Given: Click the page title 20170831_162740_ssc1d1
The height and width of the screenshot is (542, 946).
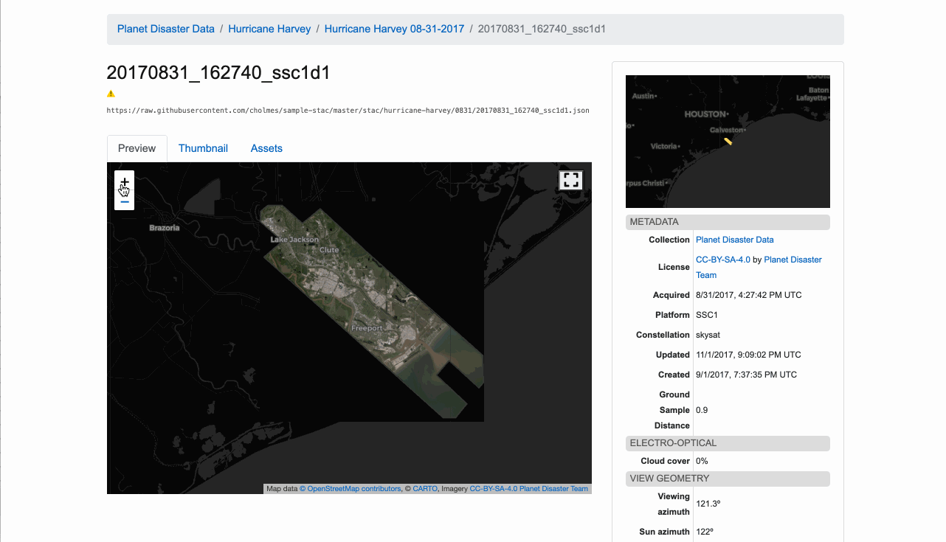Looking at the screenshot, I should tap(218, 72).
